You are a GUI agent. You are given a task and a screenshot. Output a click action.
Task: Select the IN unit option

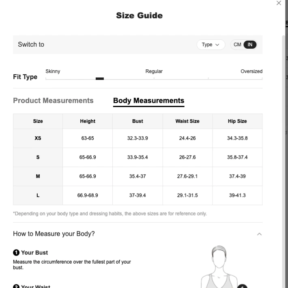coord(250,45)
